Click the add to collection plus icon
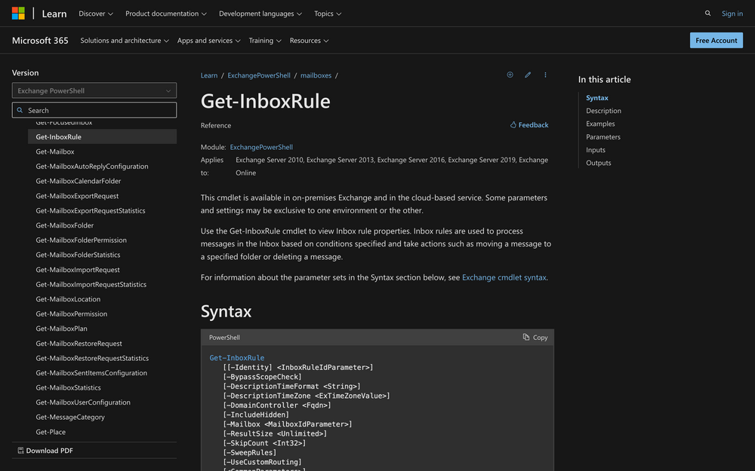 510,75
